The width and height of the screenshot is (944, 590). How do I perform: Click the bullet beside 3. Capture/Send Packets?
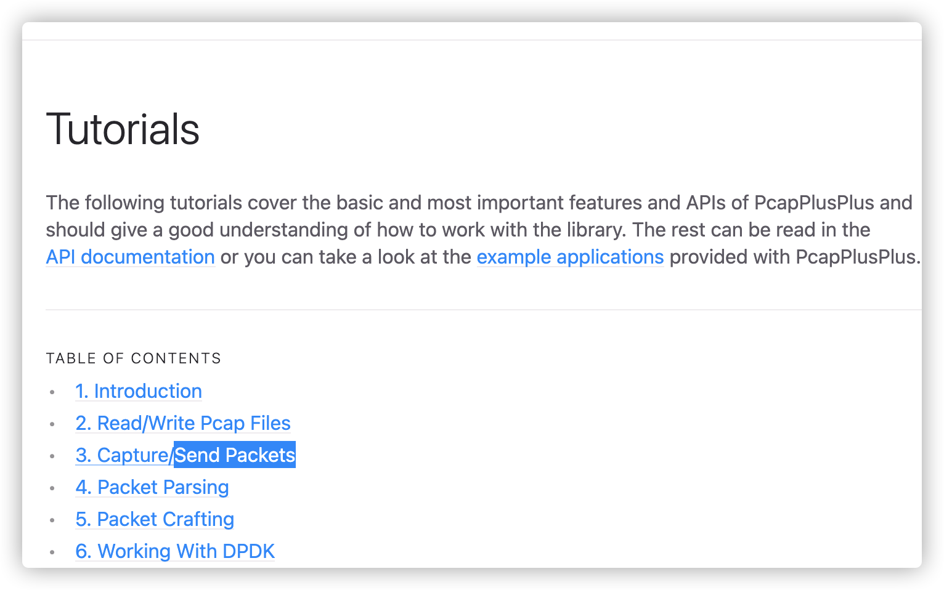click(52, 457)
